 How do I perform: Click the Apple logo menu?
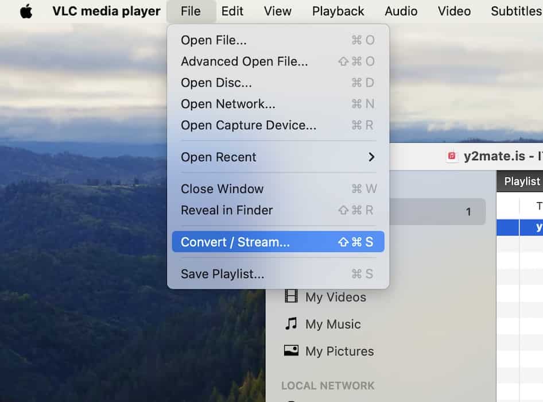pyautogui.click(x=26, y=11)
